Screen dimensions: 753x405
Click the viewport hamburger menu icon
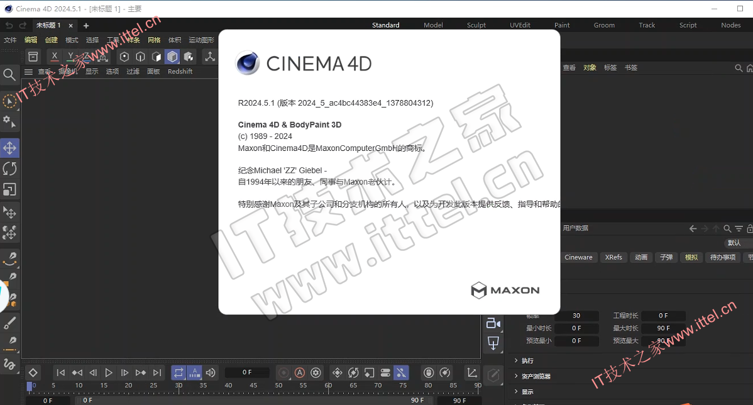28,72
